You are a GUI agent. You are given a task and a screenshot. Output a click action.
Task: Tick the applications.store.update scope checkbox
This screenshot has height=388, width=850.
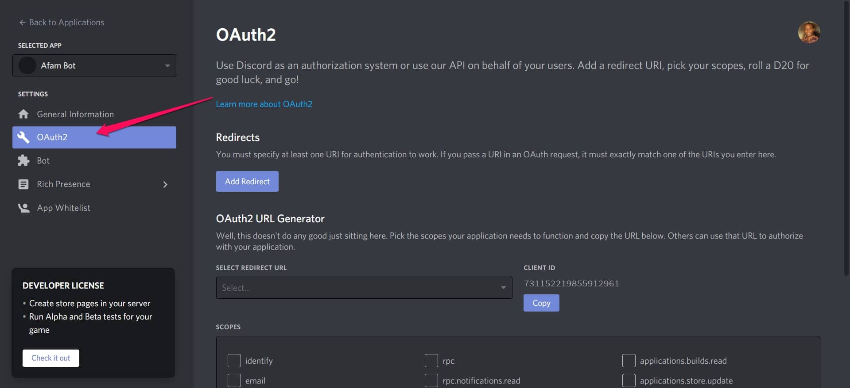point(629,380)
